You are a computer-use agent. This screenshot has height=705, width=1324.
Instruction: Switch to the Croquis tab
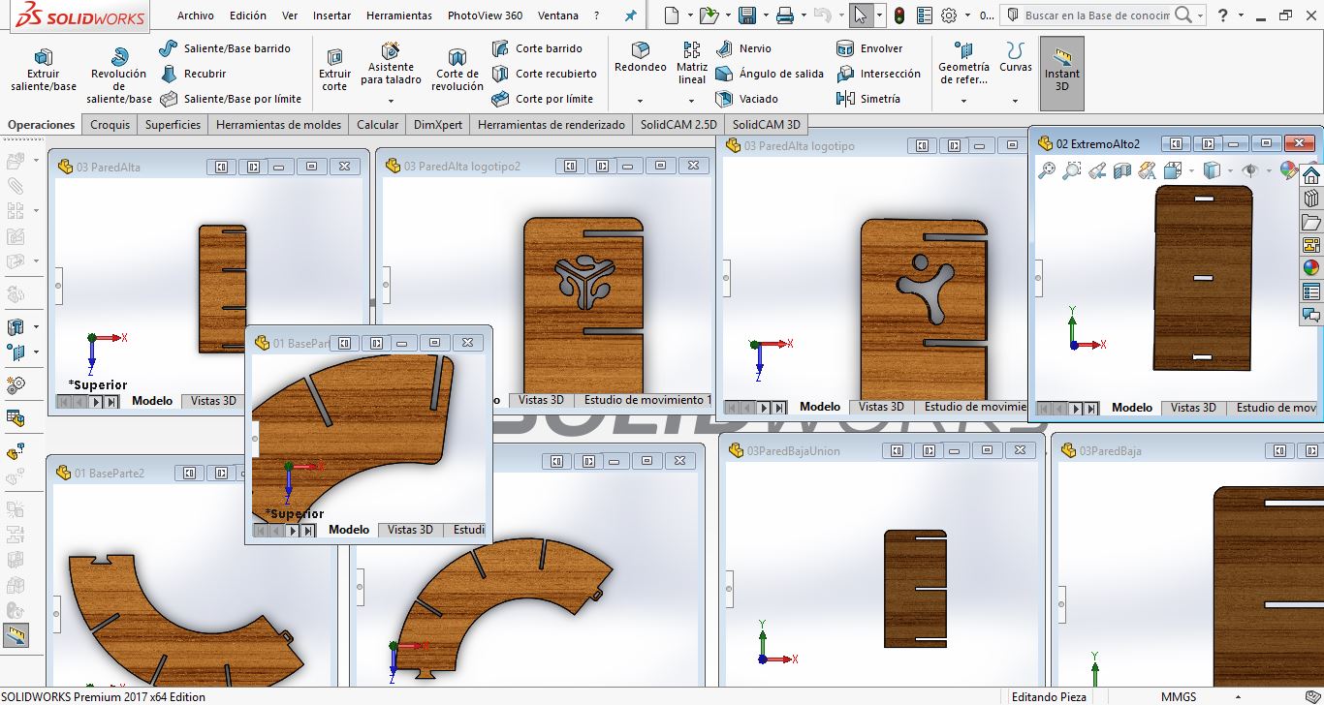tap(110, 125)
